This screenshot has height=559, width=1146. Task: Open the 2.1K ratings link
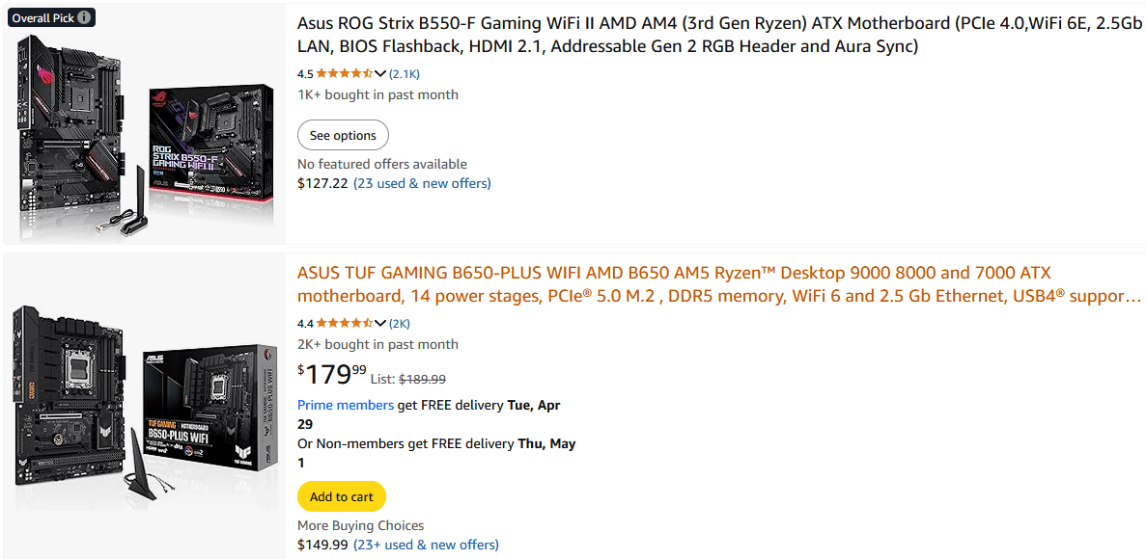405,73
